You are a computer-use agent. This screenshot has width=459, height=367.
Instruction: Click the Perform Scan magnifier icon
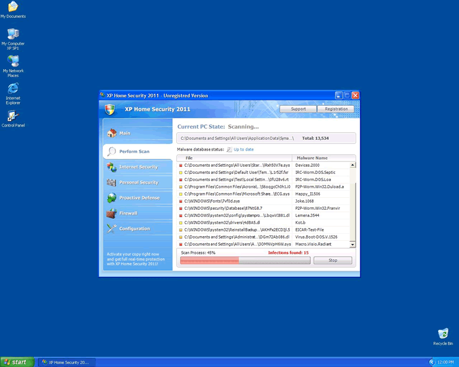[x=111, y=151]
